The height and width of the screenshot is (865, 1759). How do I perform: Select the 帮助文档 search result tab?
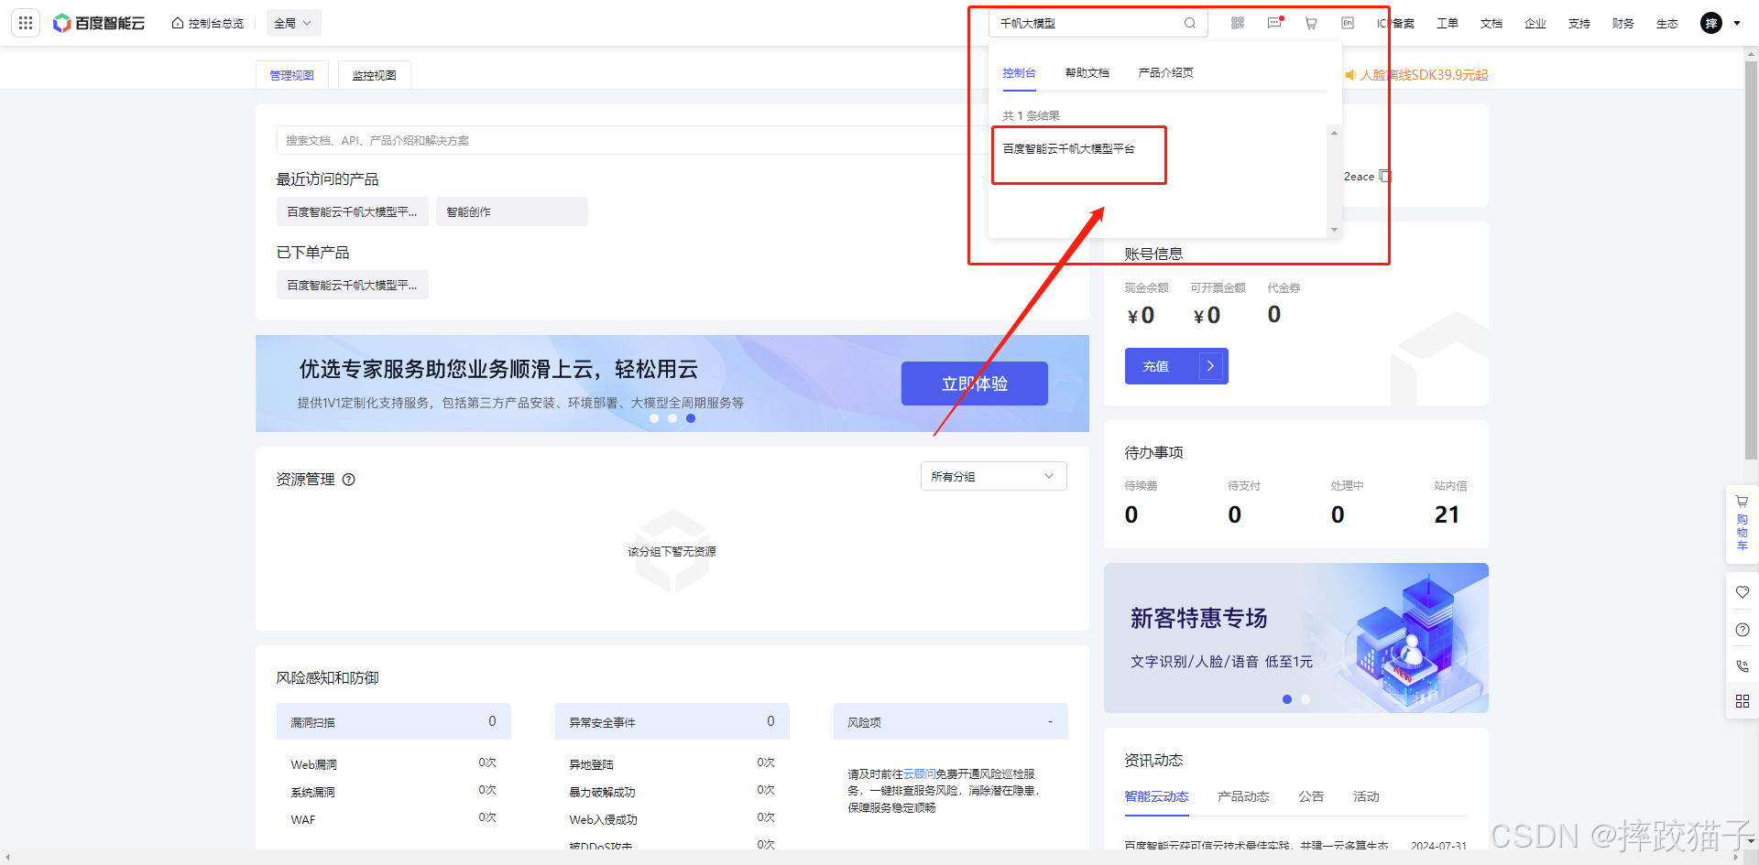click(1087, 72)
